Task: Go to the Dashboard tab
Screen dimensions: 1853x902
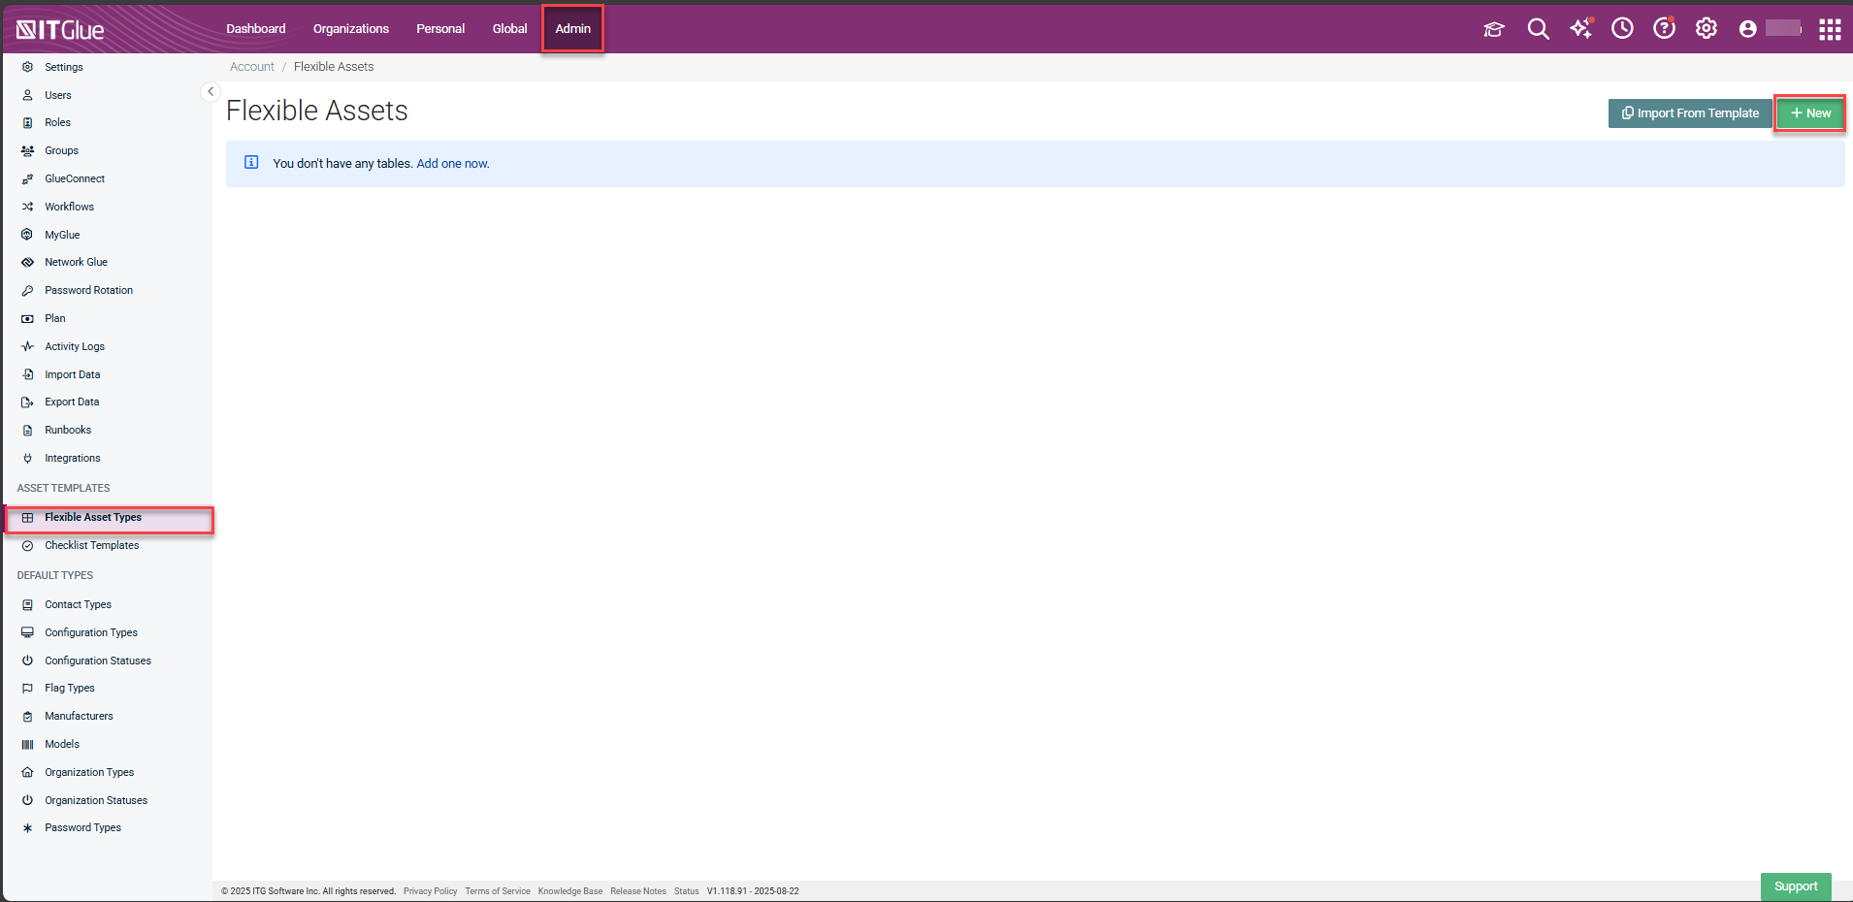Action: click(256, 28)
